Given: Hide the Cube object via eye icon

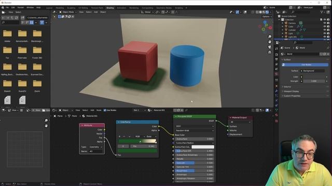Looking at the screenshot, I should pos(325,26).
